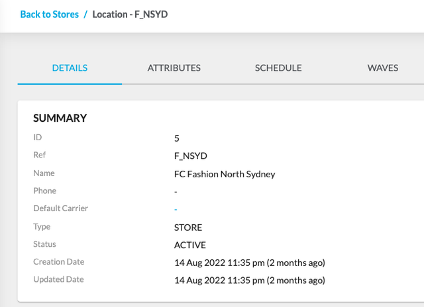Click the Creation Date timestamp value
Viewport: 424px width, 307px height.
tap(250, 263)
